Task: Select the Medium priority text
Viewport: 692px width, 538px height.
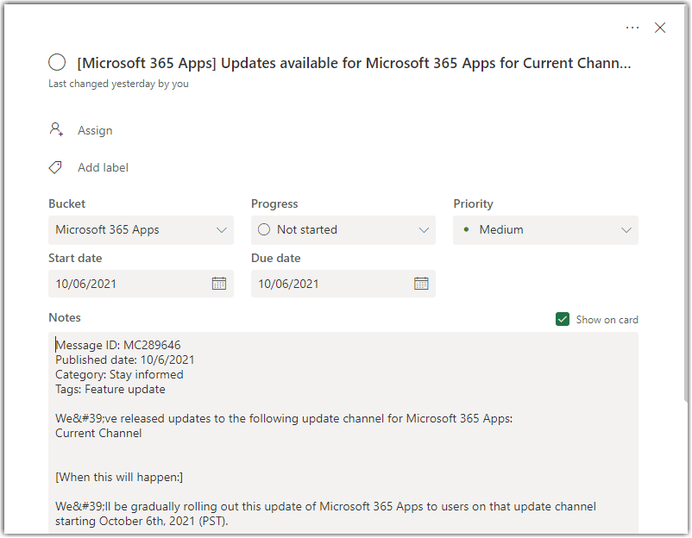Action: tap(501, 230)
